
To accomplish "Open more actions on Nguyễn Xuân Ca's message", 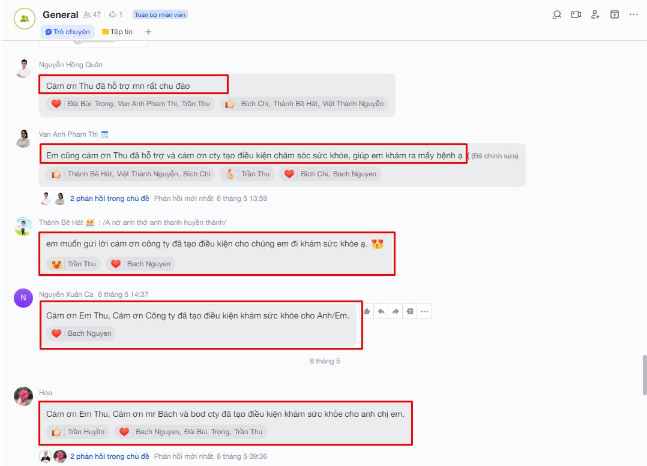I will point(424,311).
